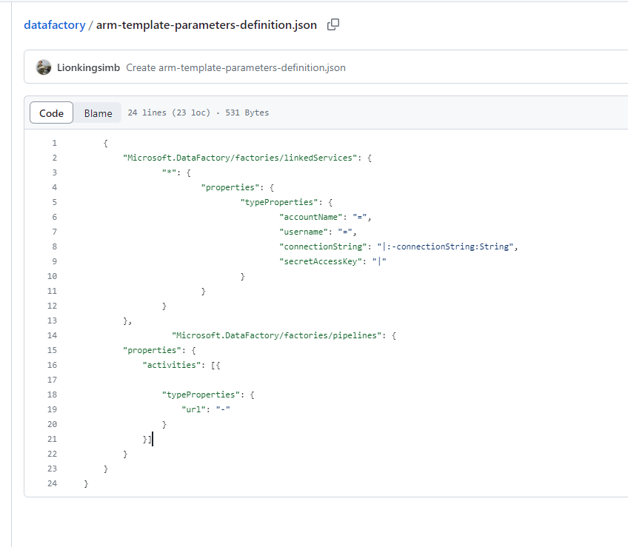
Task: Click "|:-connectionString:String" value
Action: pos(445,246)
